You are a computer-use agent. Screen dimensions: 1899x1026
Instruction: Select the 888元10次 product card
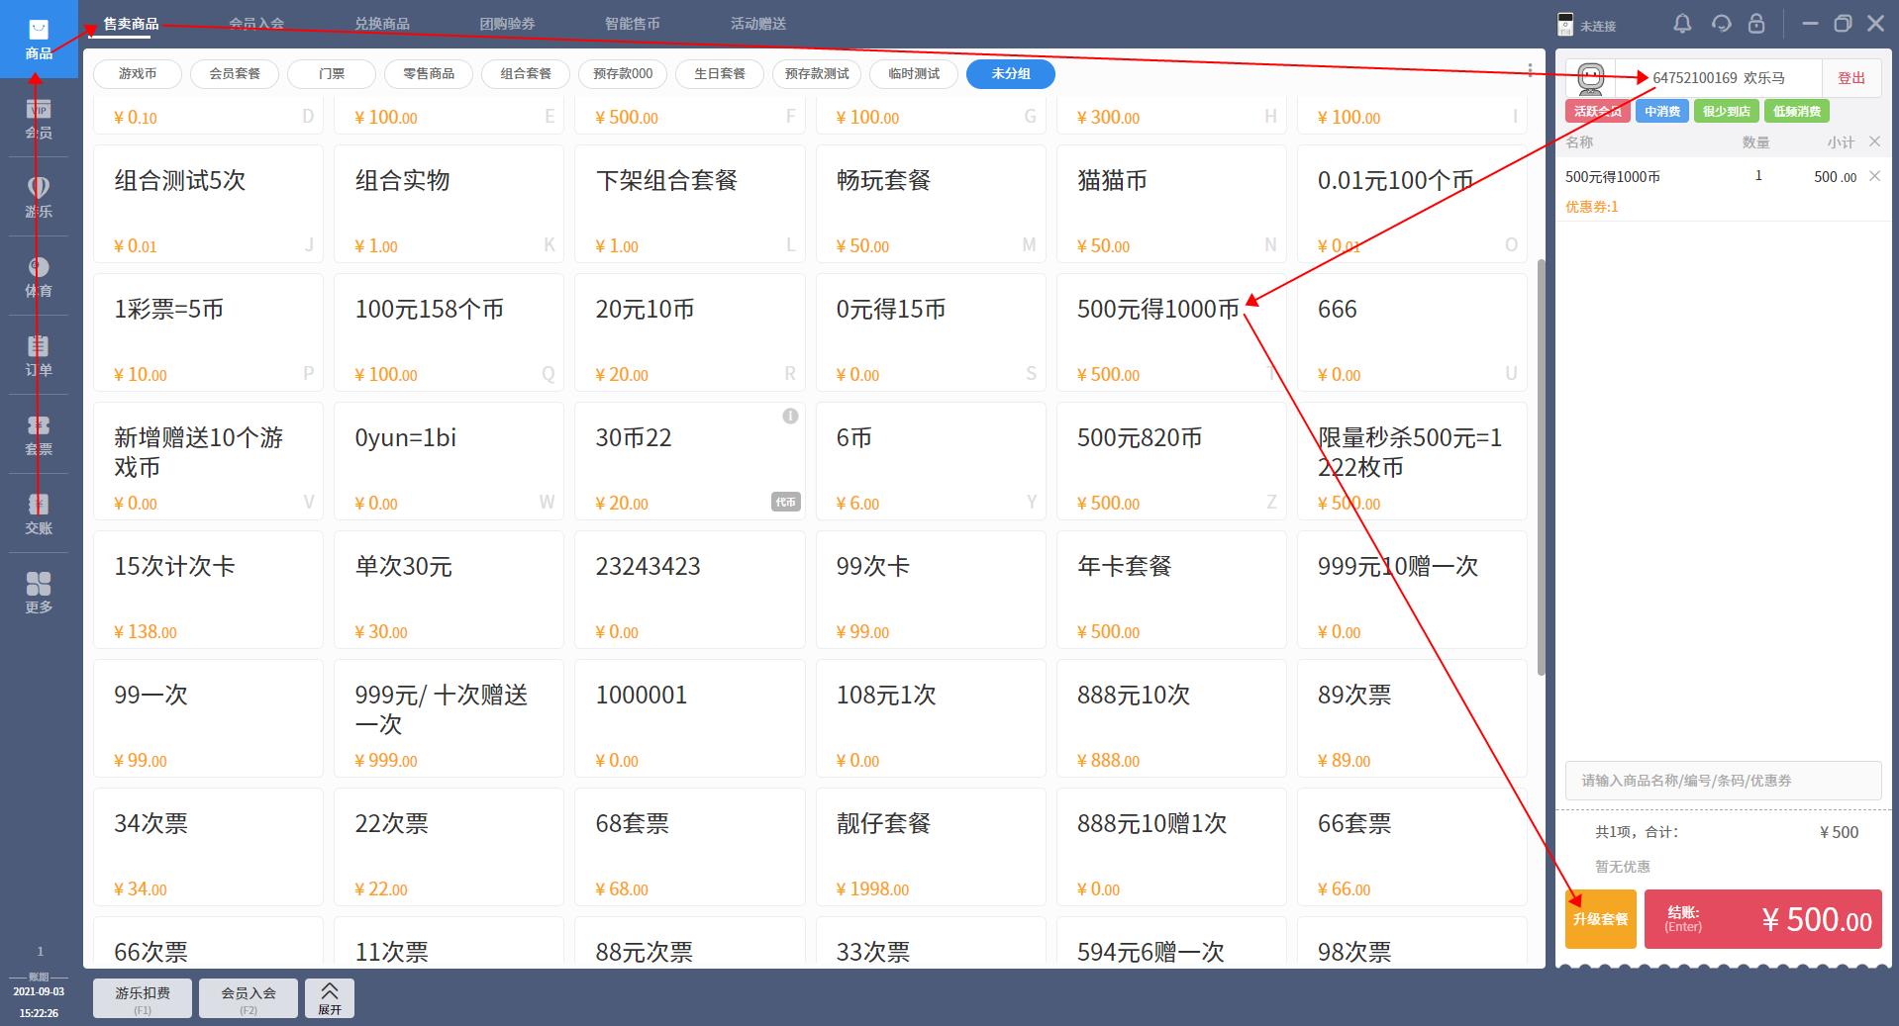coord(1171,718)
